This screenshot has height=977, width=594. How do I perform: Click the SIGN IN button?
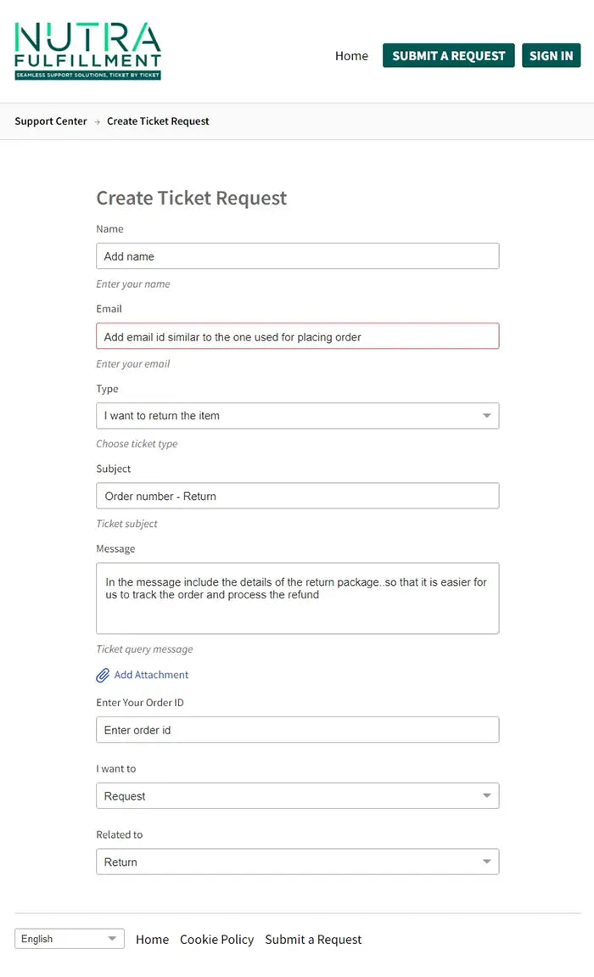coord(551,55)
